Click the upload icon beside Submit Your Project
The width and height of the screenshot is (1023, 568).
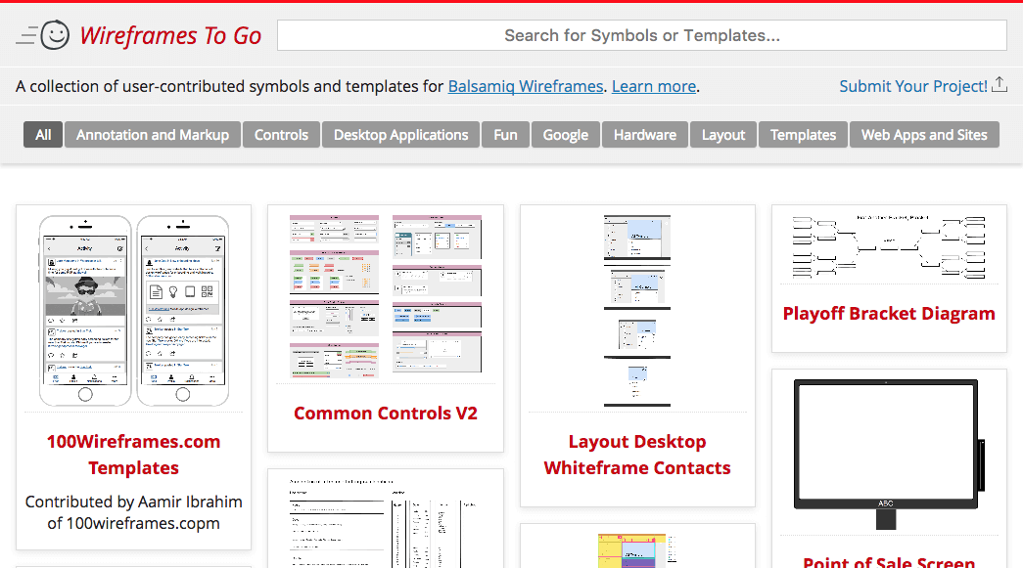(1000, 85)
